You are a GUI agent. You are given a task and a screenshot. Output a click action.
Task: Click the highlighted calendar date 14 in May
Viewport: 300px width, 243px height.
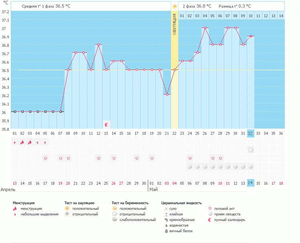coord(250,183)
